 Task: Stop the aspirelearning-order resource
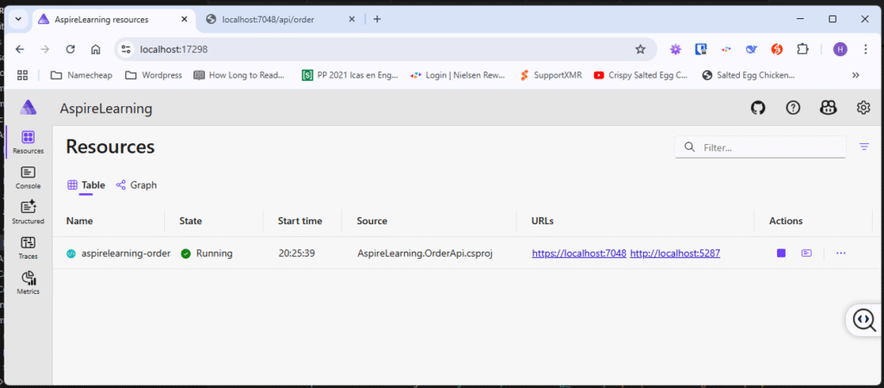[780, 253]
